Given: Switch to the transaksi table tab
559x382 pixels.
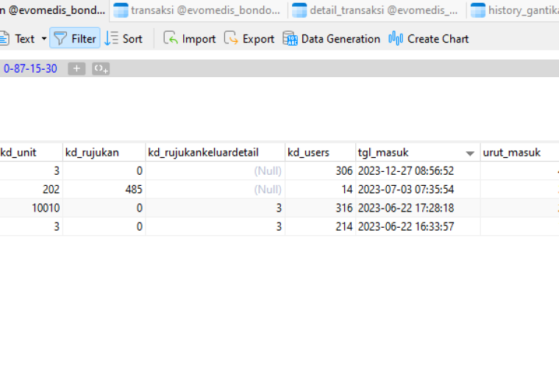Looking at the screenshot, I should coord(197,10).
